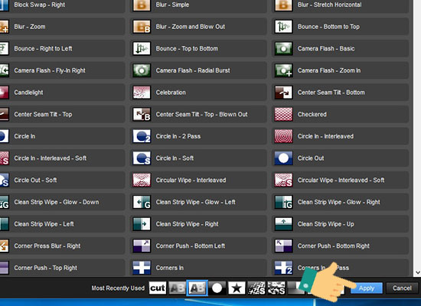Click the Circle Out transition icon
This screenshot has height=306, width=421.
coord(283,158)
